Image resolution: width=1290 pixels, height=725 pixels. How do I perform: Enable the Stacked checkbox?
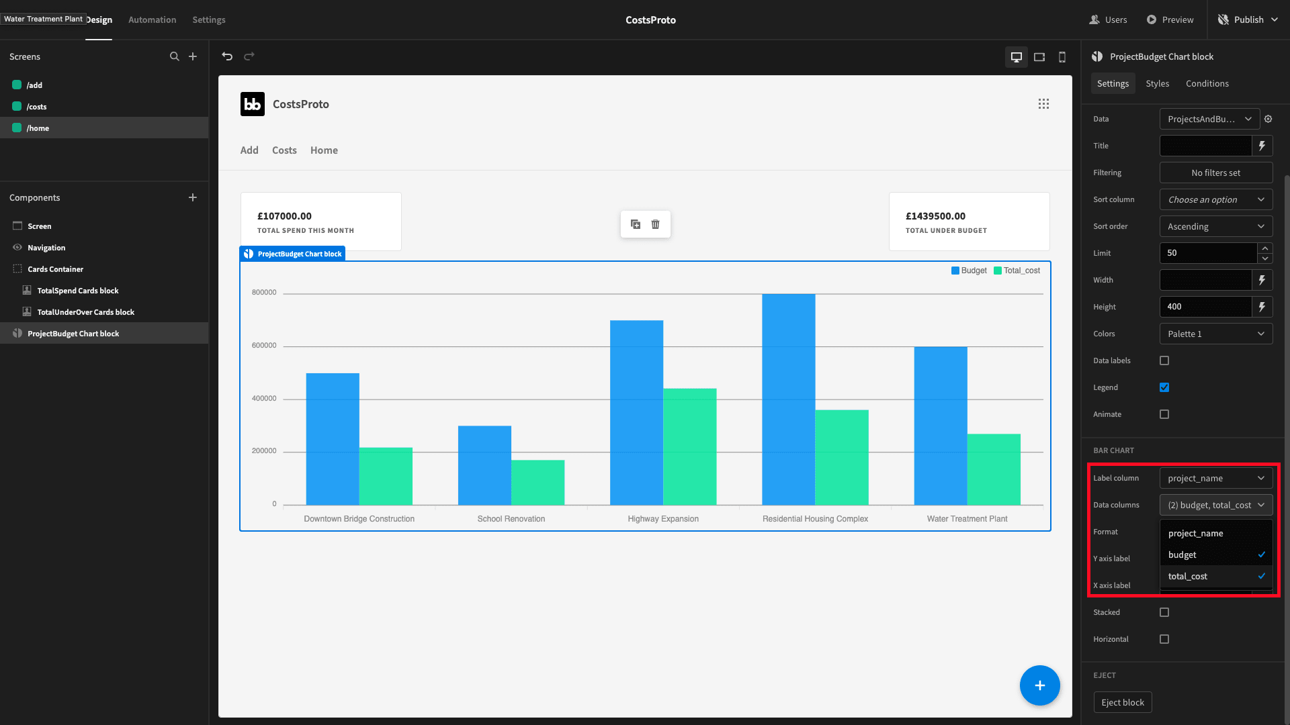point(1164,612)
